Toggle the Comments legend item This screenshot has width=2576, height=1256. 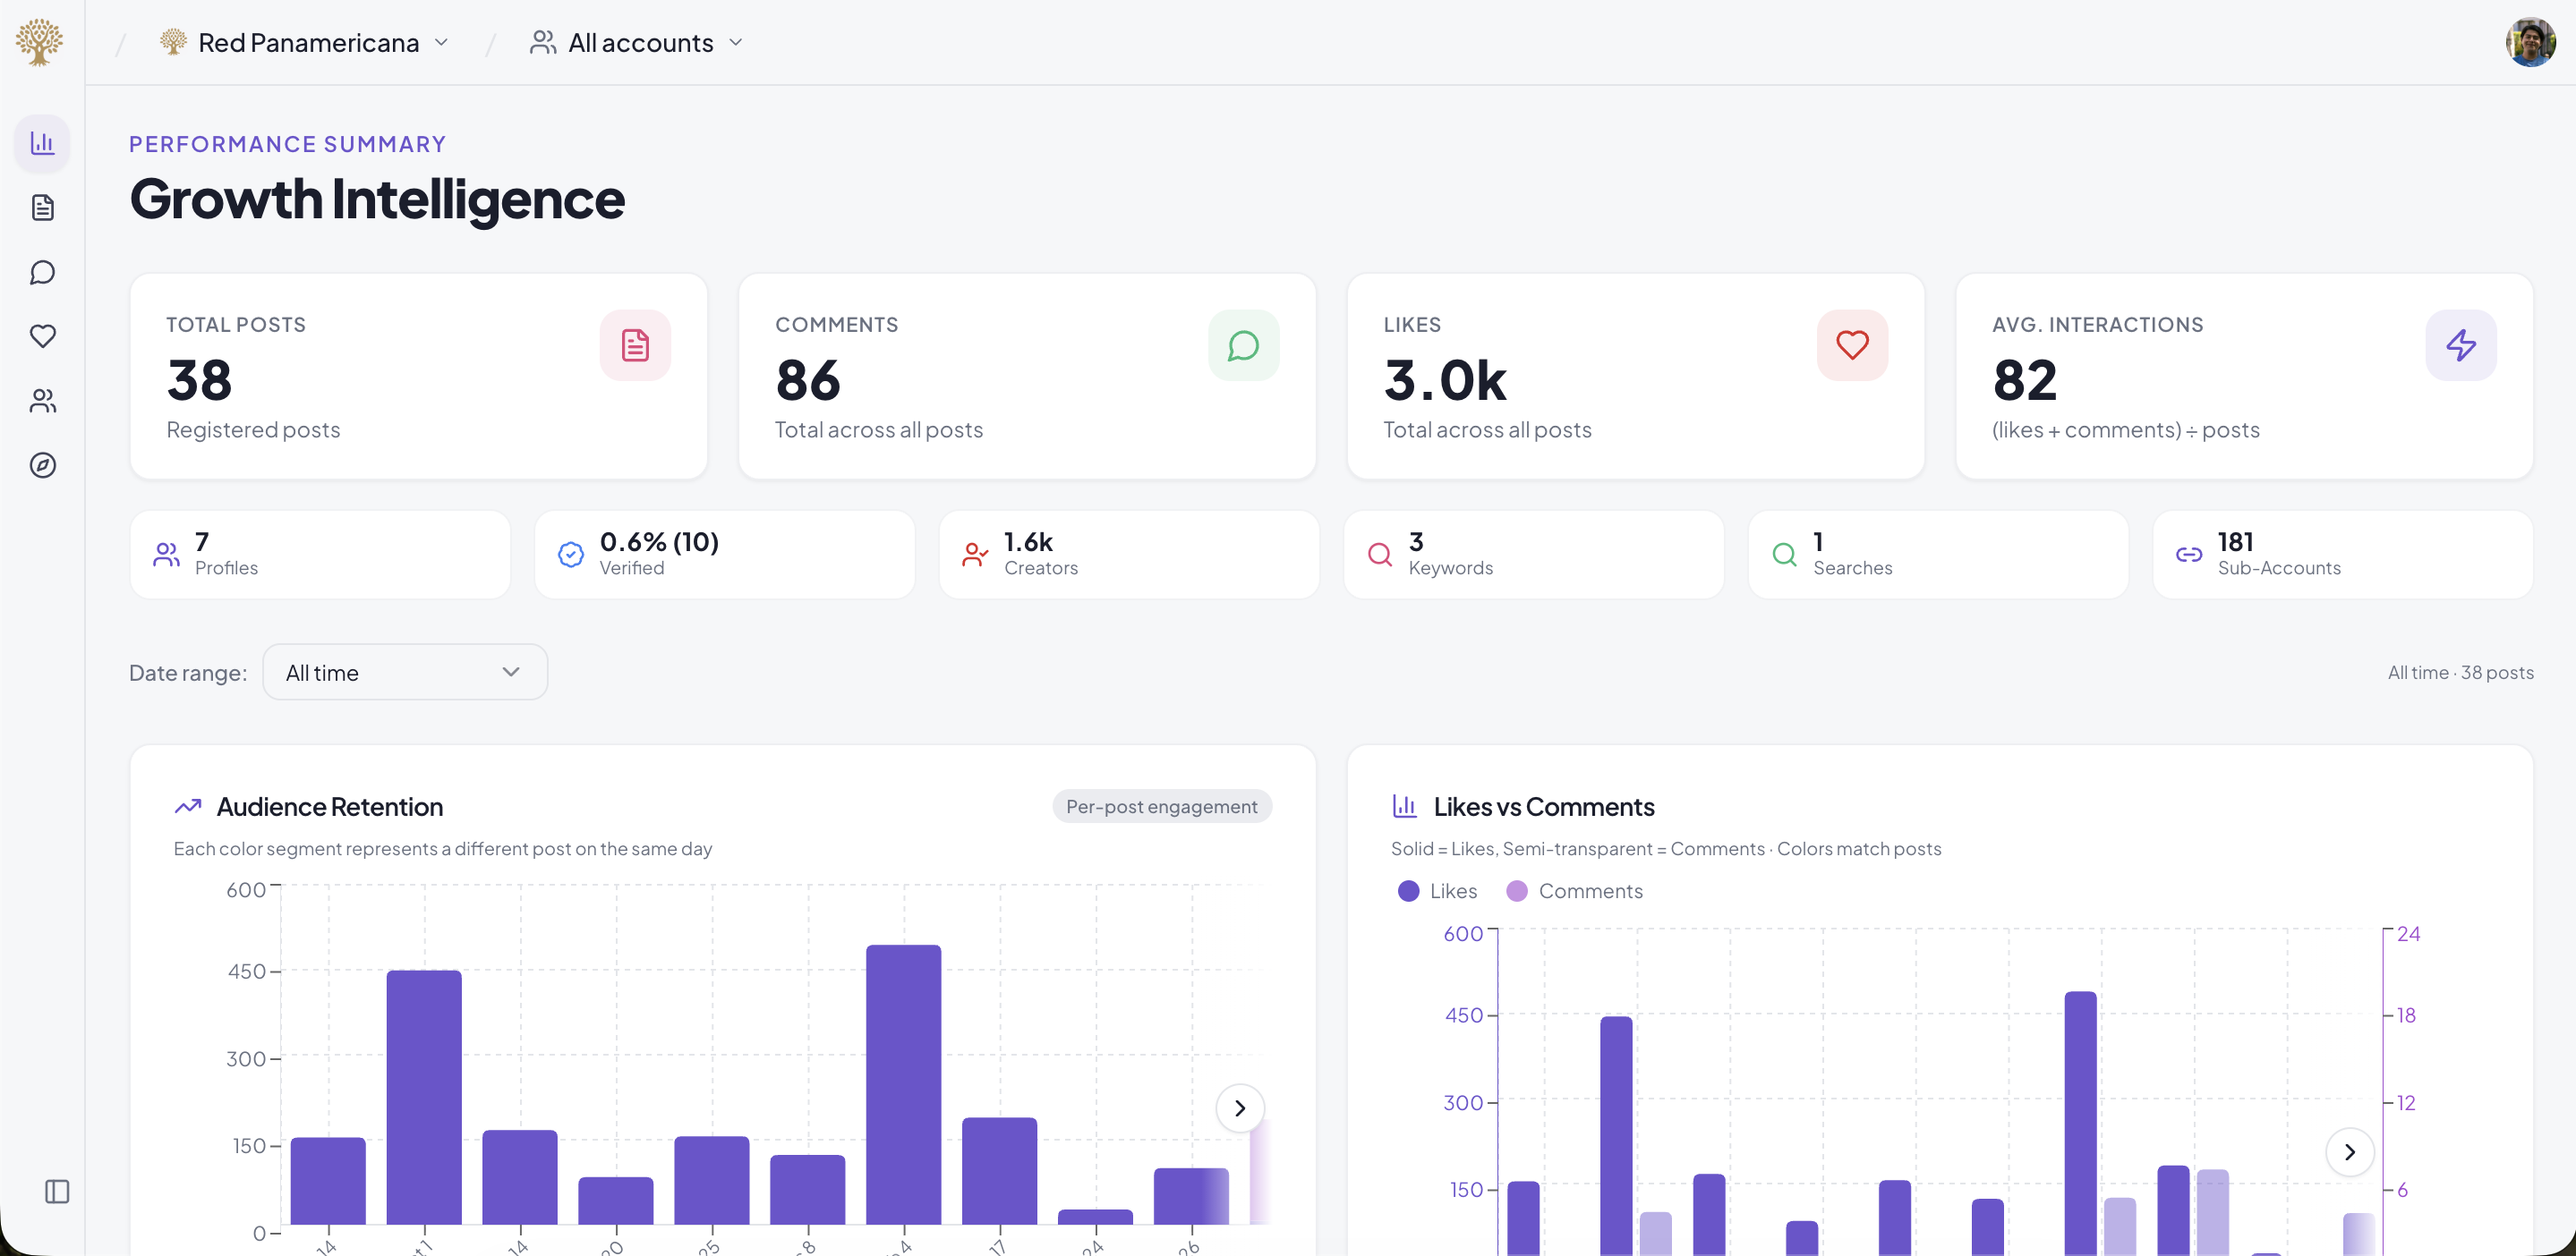pyautogui.click(x=1574, y=891)
